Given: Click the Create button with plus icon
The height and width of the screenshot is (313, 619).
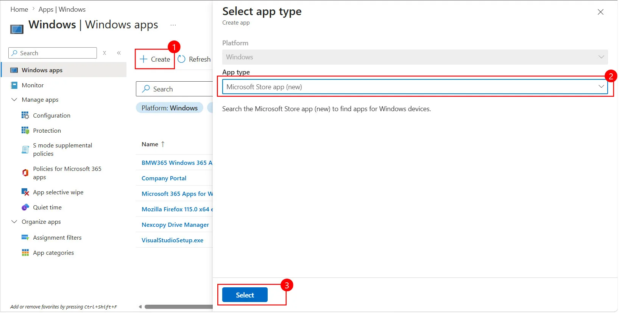Looking at the screenshot, I should pyautogui.click(x=155, y=59).
